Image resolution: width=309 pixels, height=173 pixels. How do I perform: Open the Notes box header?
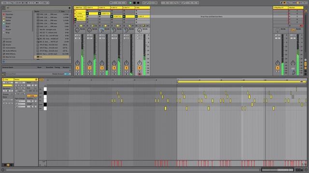click(26, 79)
